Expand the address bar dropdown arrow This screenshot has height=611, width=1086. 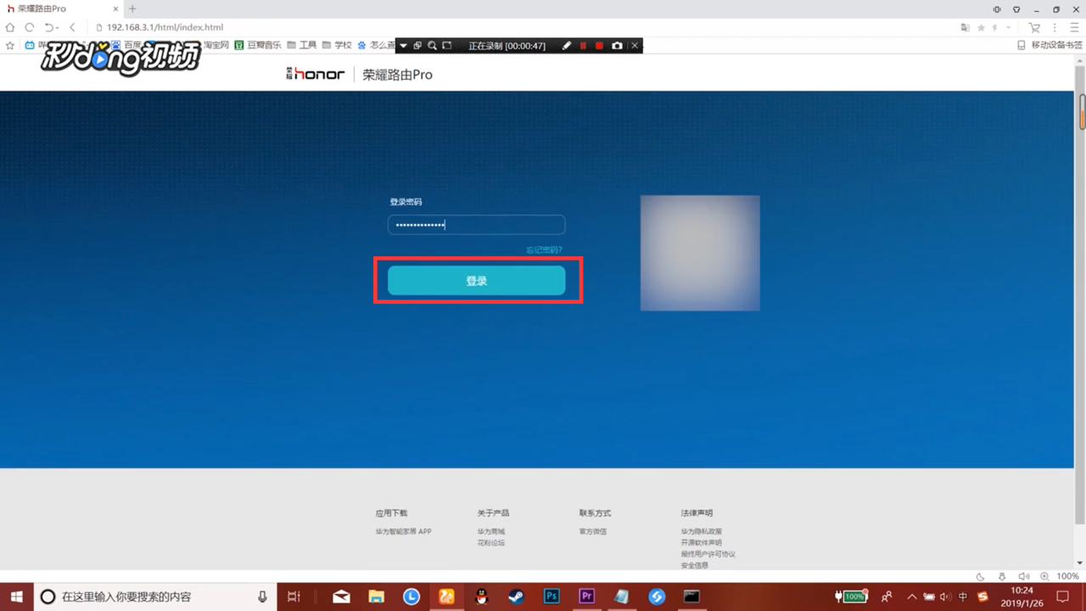(x=1009, y=27)
